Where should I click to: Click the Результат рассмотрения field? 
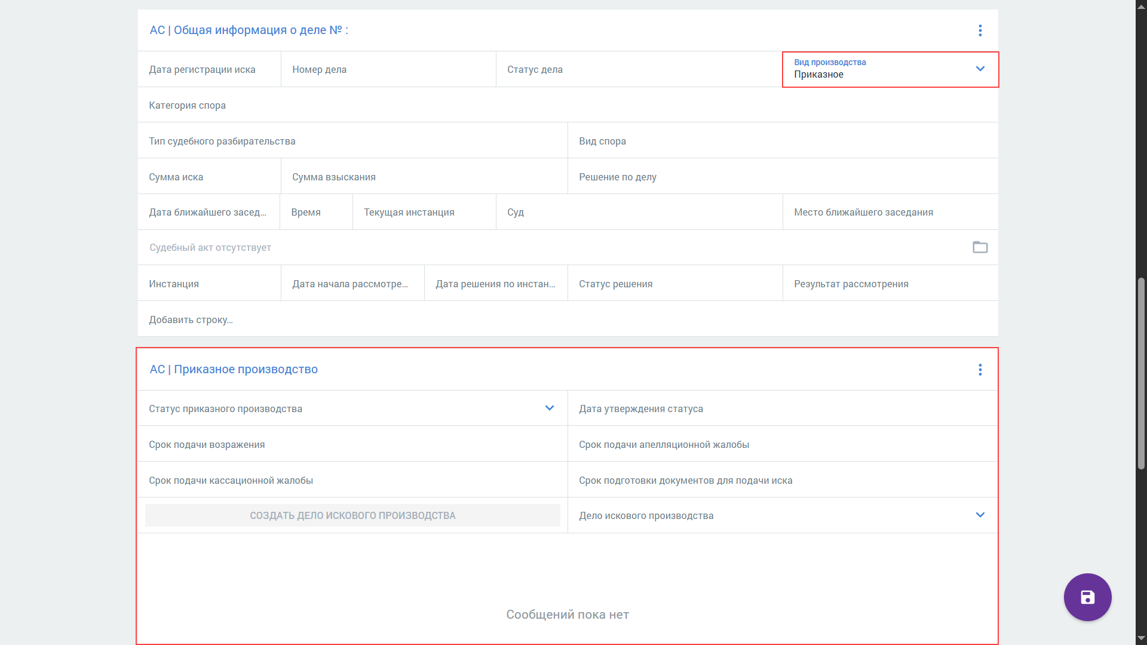coord(890,284)
